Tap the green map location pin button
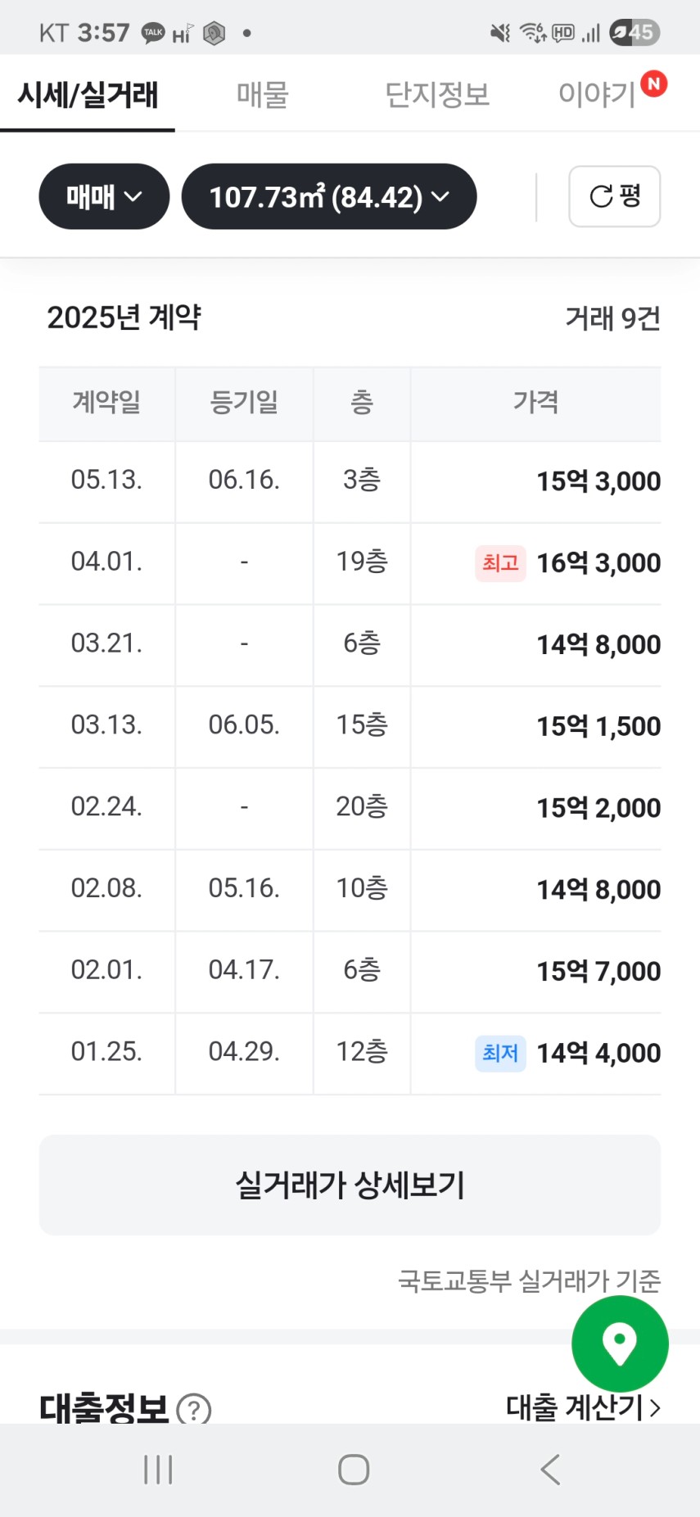This screenshot has width=700, height=1517. click(620, 1343)
